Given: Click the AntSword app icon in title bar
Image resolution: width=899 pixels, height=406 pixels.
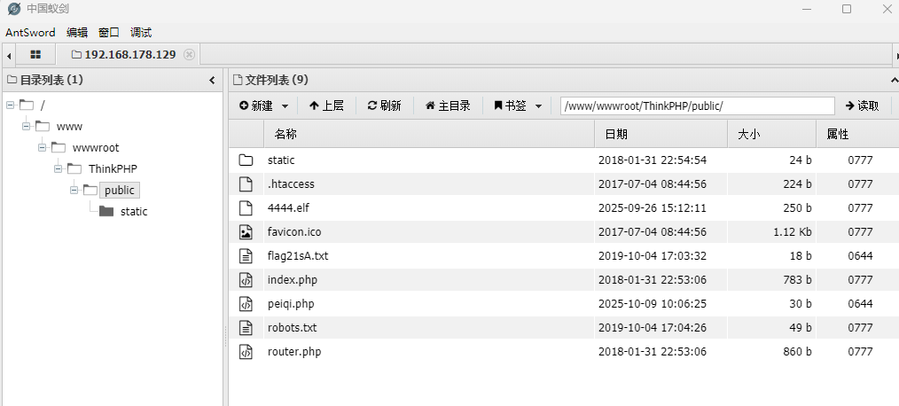Looking at the screenshot, I should pos(14,9).
